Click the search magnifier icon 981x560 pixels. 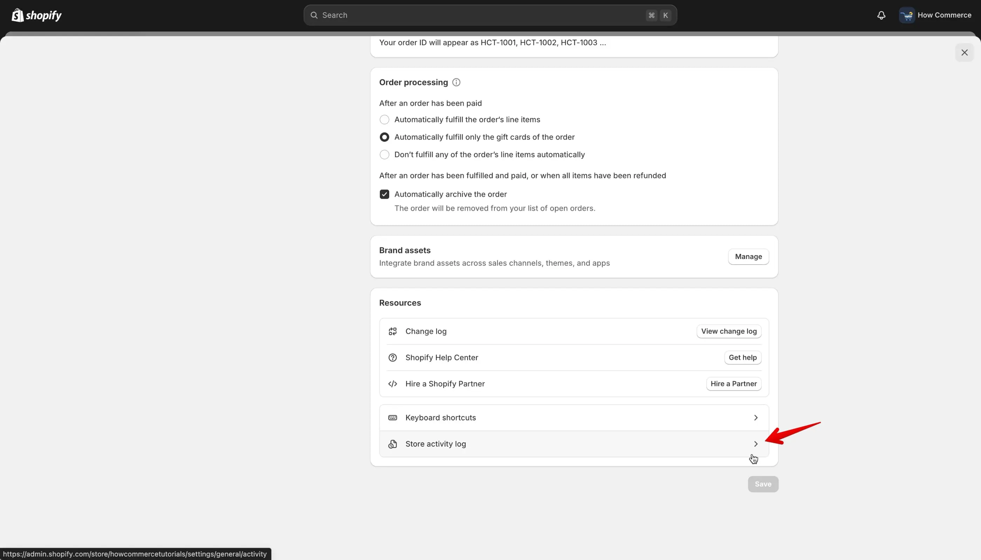click(314, 15)
